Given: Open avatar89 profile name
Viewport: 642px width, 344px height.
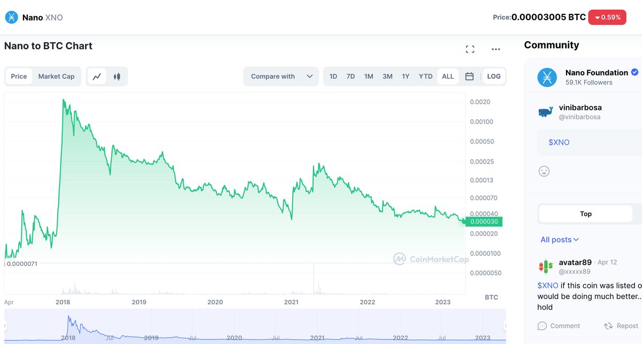Looking at the screenshot, I should click(575, 262).
